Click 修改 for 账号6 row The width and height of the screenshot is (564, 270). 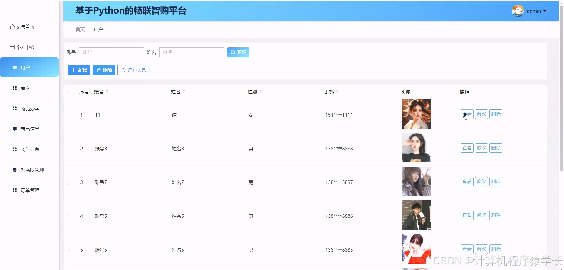[x=481, y=215]
